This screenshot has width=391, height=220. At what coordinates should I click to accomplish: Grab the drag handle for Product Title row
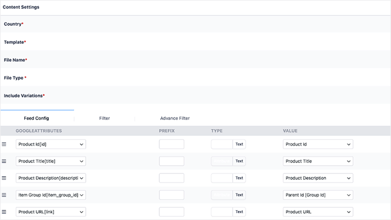click(x=4, y=161)
